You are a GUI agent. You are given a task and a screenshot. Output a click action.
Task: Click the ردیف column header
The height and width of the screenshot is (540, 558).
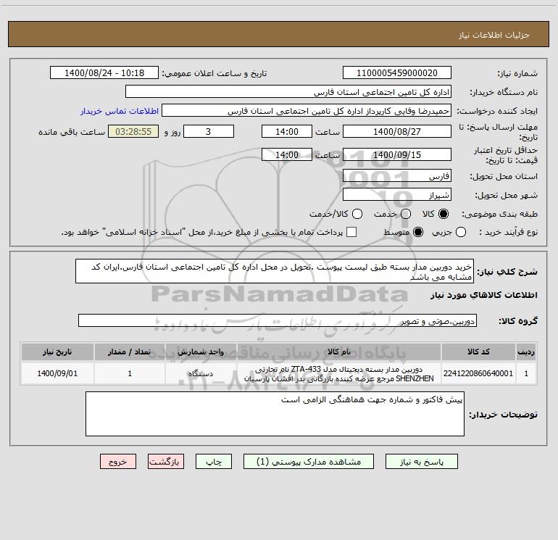coord(526,352)
